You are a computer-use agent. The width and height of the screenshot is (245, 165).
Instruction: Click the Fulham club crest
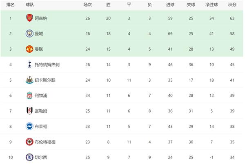coord(29,111)
